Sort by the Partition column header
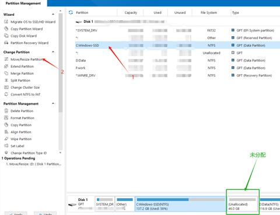This screenshot has height=215, width=280. pyautogui.click(x=82, y=13)
